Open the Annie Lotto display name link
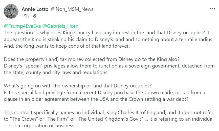The width and height of the screenshot is (219, 131). click(x=35, y=9)
